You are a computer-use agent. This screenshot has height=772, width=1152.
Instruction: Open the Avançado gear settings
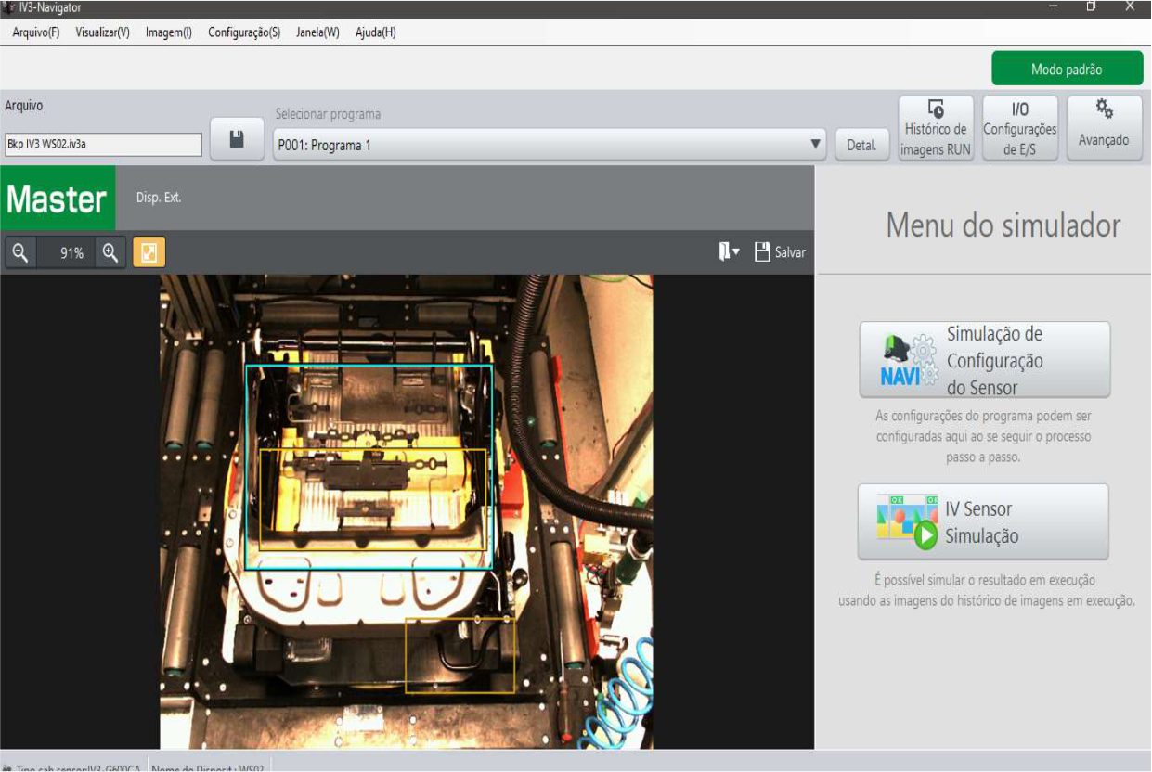(x=1104, y=129)
